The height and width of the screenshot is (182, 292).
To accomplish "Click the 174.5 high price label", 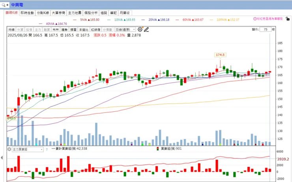I will pyautogui.click(x=220, y=55).
